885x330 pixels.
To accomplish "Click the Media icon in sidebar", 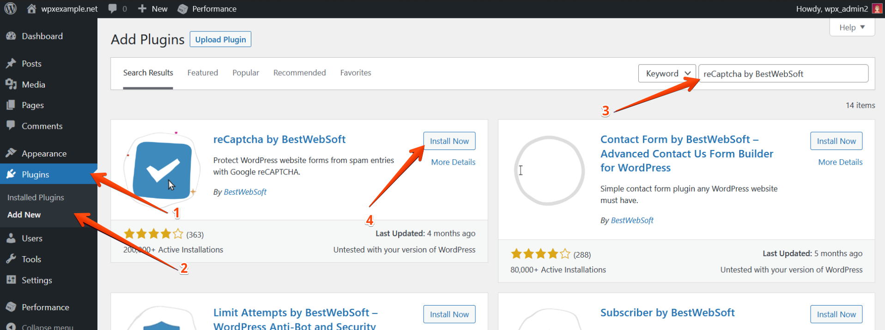I will tap(11, 84).
